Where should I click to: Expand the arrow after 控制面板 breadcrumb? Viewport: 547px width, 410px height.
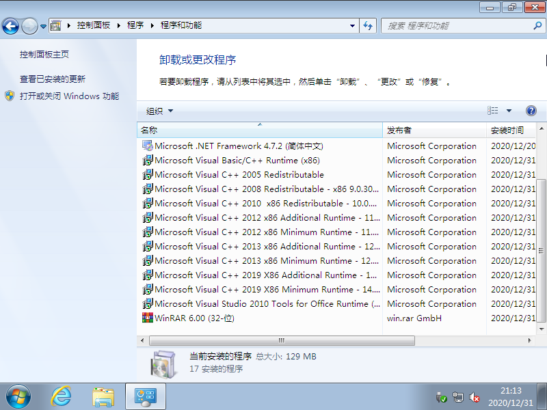(x=119, y=25)
